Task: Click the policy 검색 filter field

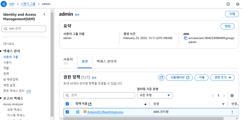Action: pos(99,95)
